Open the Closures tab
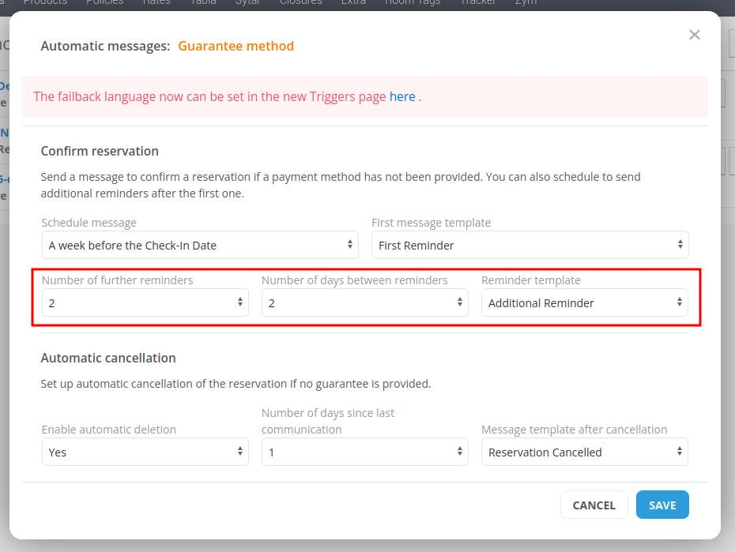The width and height of the screenshot is (735, 552). (300, 3)
